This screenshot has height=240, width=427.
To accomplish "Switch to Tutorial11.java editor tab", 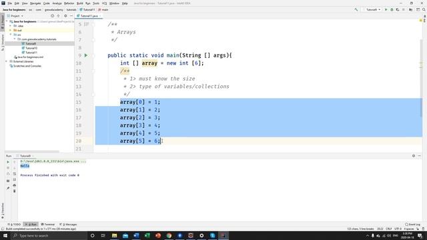I will (x=89, y=16).
